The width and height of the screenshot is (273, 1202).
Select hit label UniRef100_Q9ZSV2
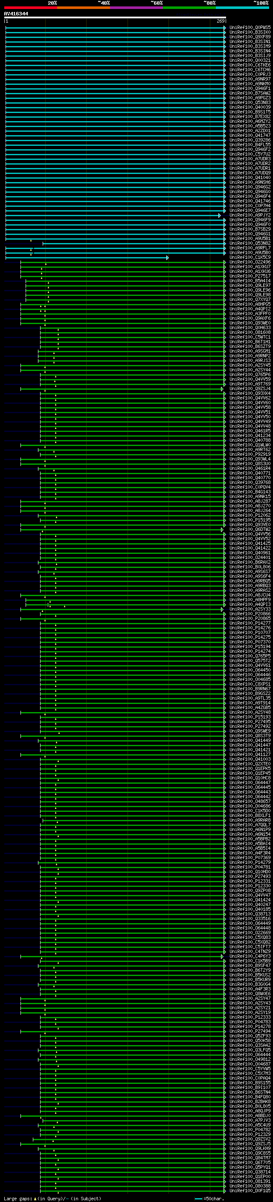tap(250, 1139)
